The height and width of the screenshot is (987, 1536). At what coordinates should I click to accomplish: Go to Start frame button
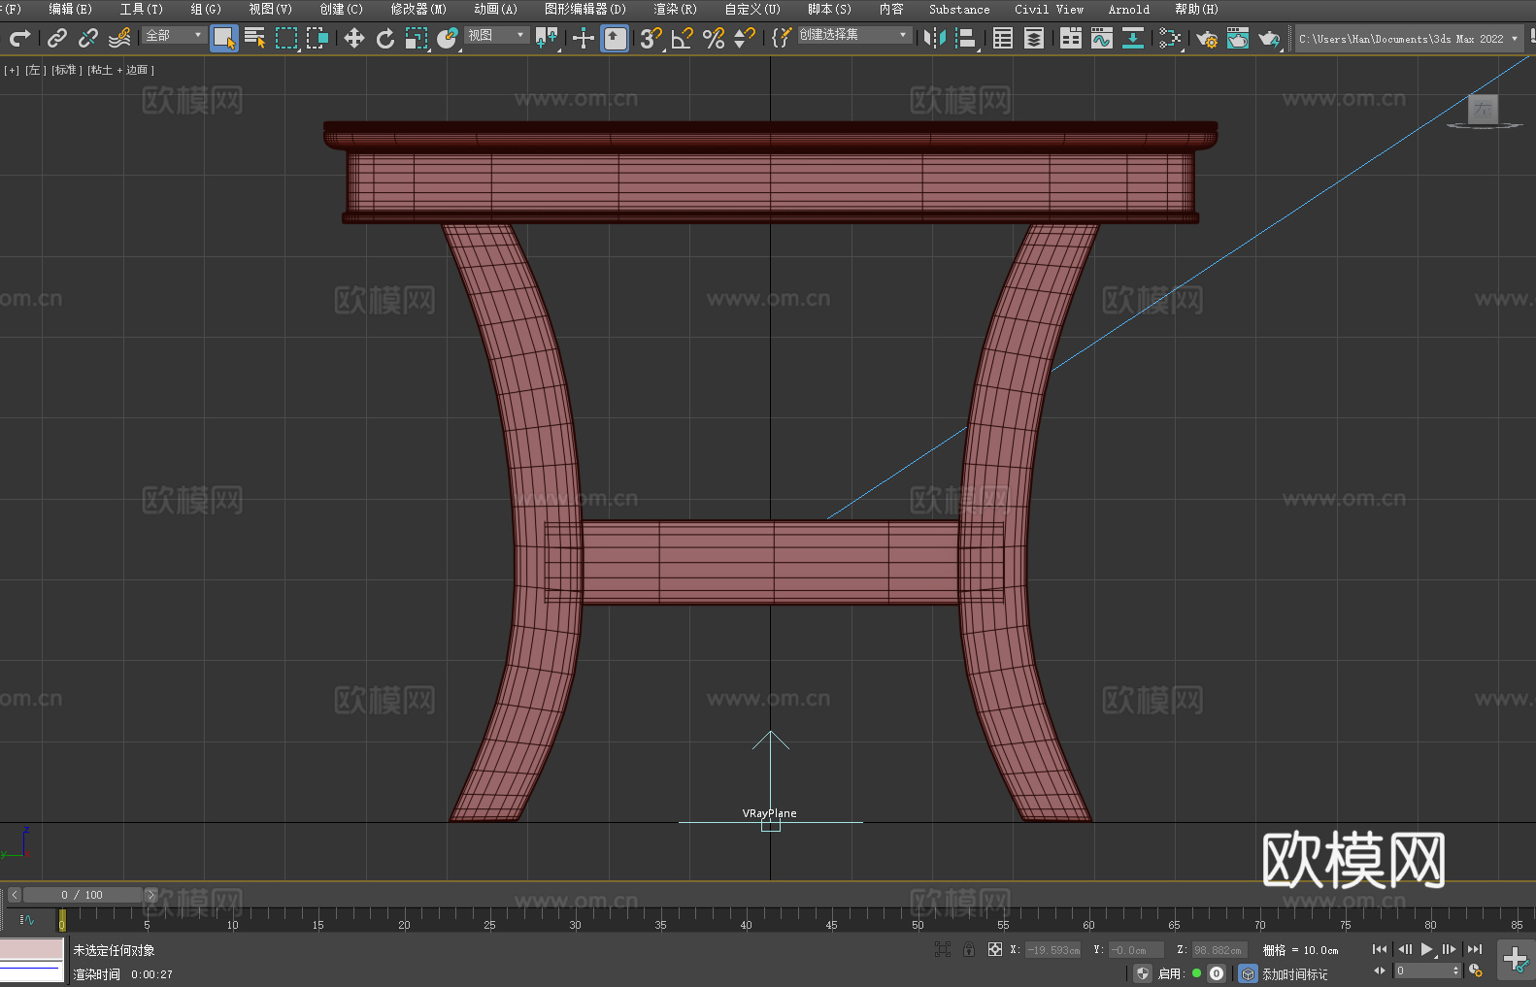(x=1380, y=949)
